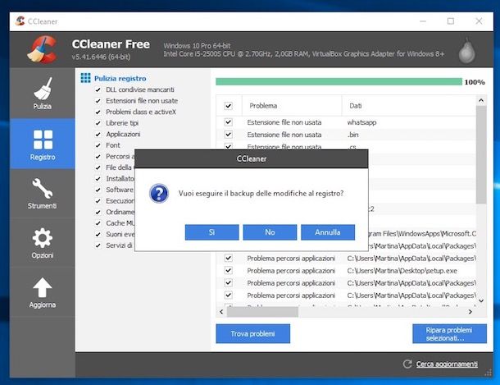
Task: Click the pear icon in header
Action: pyautogui.click(x=466, y=50)
